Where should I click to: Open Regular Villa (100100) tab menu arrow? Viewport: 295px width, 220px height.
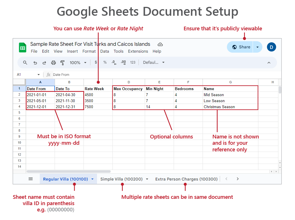92,179
